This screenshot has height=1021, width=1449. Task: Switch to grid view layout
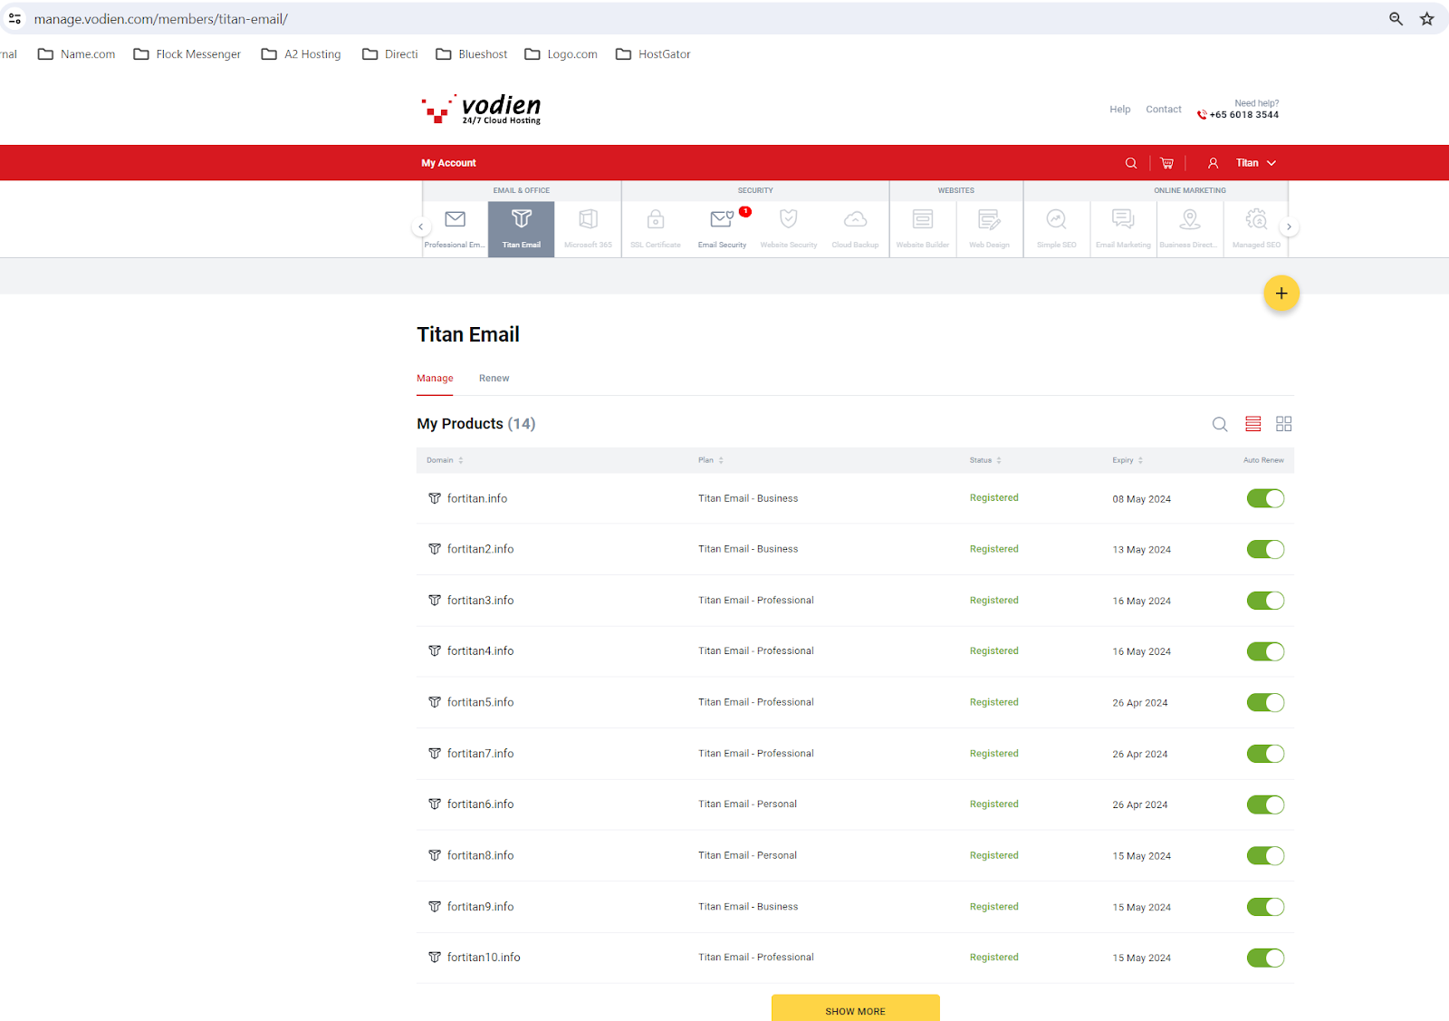point(1284,424)
